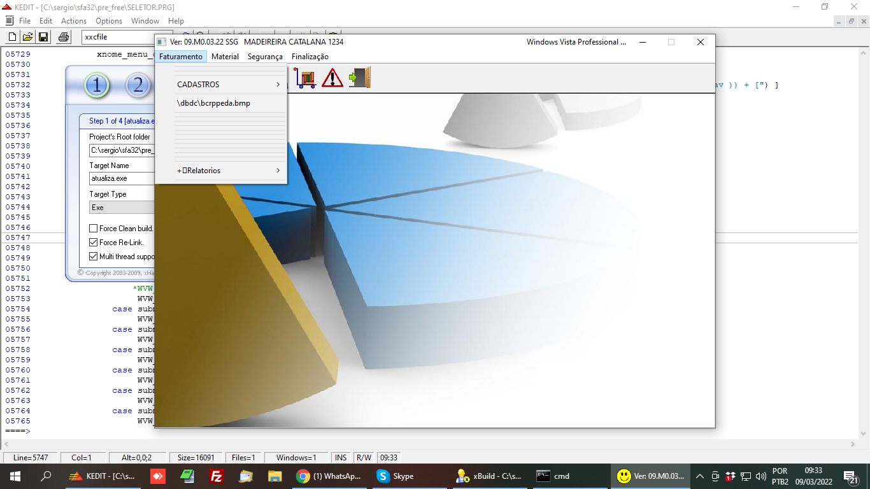
Task: Open the Material menu
Action: [x=225, y=57]
